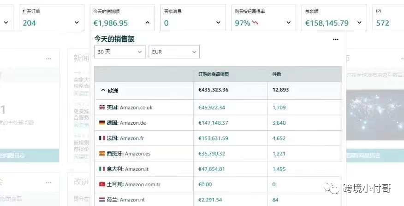Viewport: 404px width, 206px height.
Task: Click the €0.00 sales value for Turkey
Action: click(205, 184)
